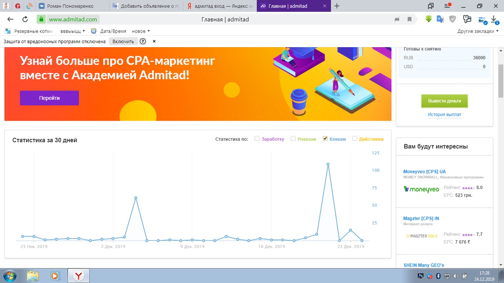The width and height of the screenshot is (504, 283).
Task: Open the Google Translate extension icon
Action: [441, 19]
